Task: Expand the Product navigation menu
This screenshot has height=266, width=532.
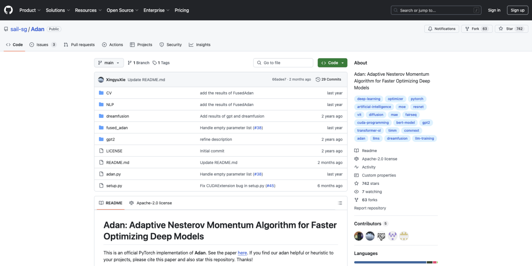Action: (x=30, y=10)
